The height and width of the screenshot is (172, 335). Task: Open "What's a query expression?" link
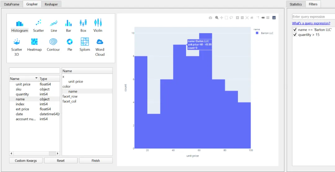coord(311,23)
